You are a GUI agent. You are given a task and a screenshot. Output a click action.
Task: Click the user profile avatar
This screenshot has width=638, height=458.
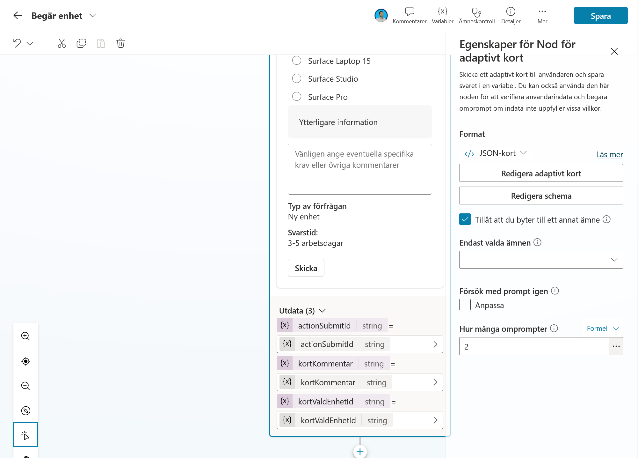point(381,16)
